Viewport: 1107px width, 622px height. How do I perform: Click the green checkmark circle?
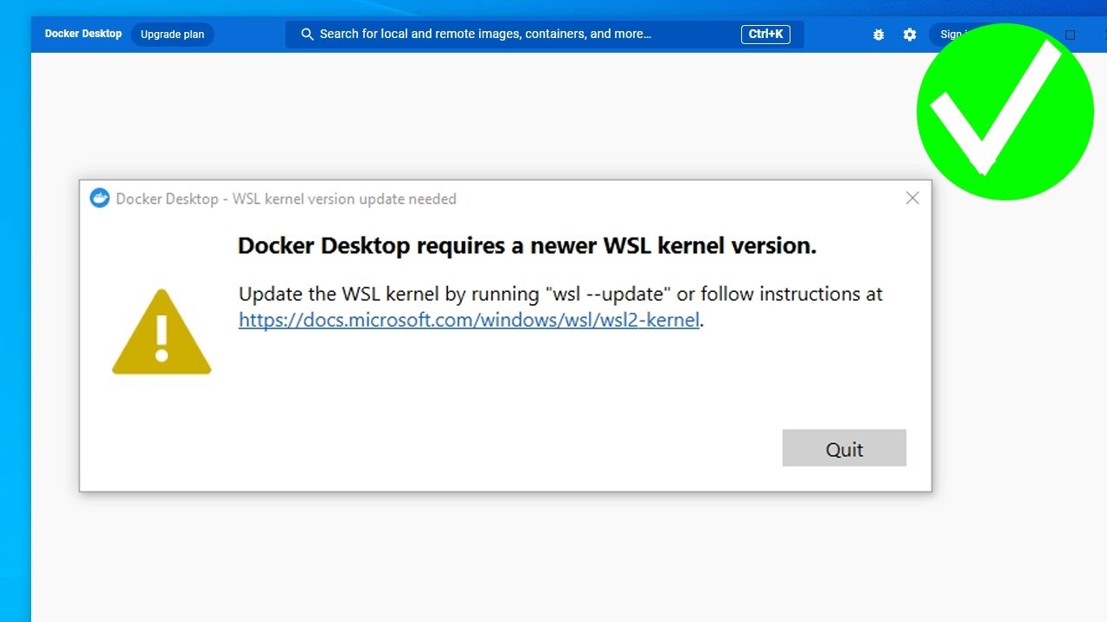(1005, 112)
